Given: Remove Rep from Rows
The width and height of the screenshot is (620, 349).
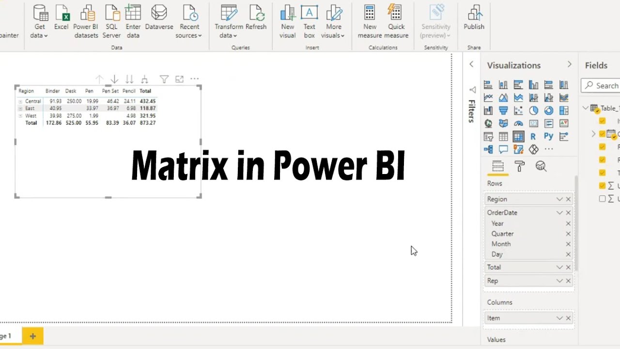Looking at the screenshot, I should click(x=569, y=281).
